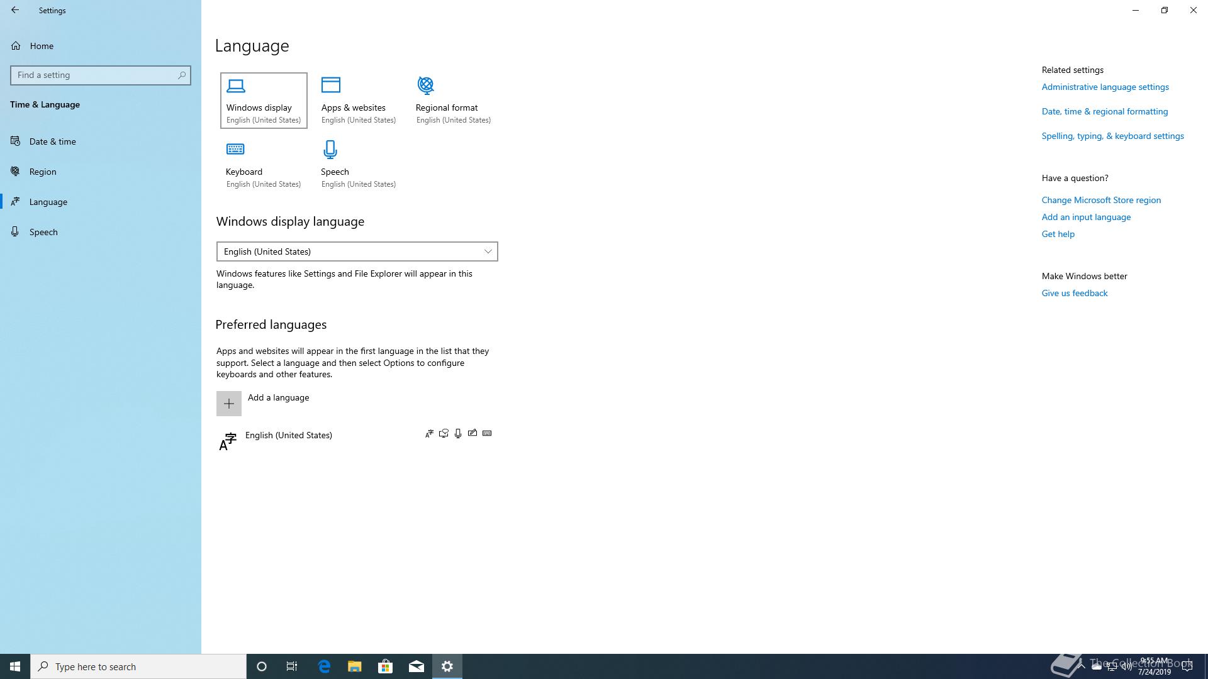Click the Give us feedback link
This screenshot has height=679, width=1208.
(x=1074, y=293)
